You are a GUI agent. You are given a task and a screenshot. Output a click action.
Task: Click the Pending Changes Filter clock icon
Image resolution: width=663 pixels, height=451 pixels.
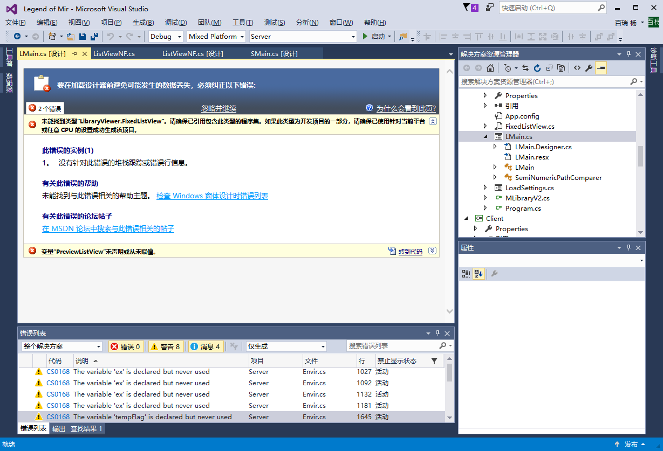pyautogui.click(x=508, y=68)
